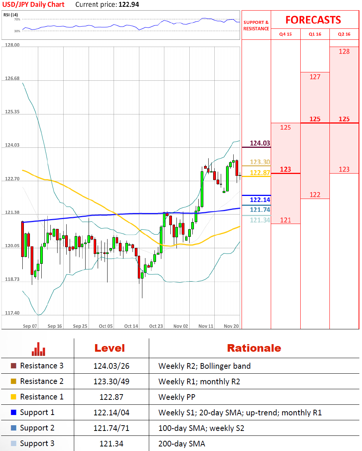Click the red bar chart icon in table header
Image resolution: width=362 pixels, height=451 pixels.
tap(39, 349)
